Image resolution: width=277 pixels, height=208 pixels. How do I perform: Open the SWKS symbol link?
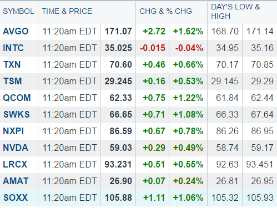coord(17,114)
